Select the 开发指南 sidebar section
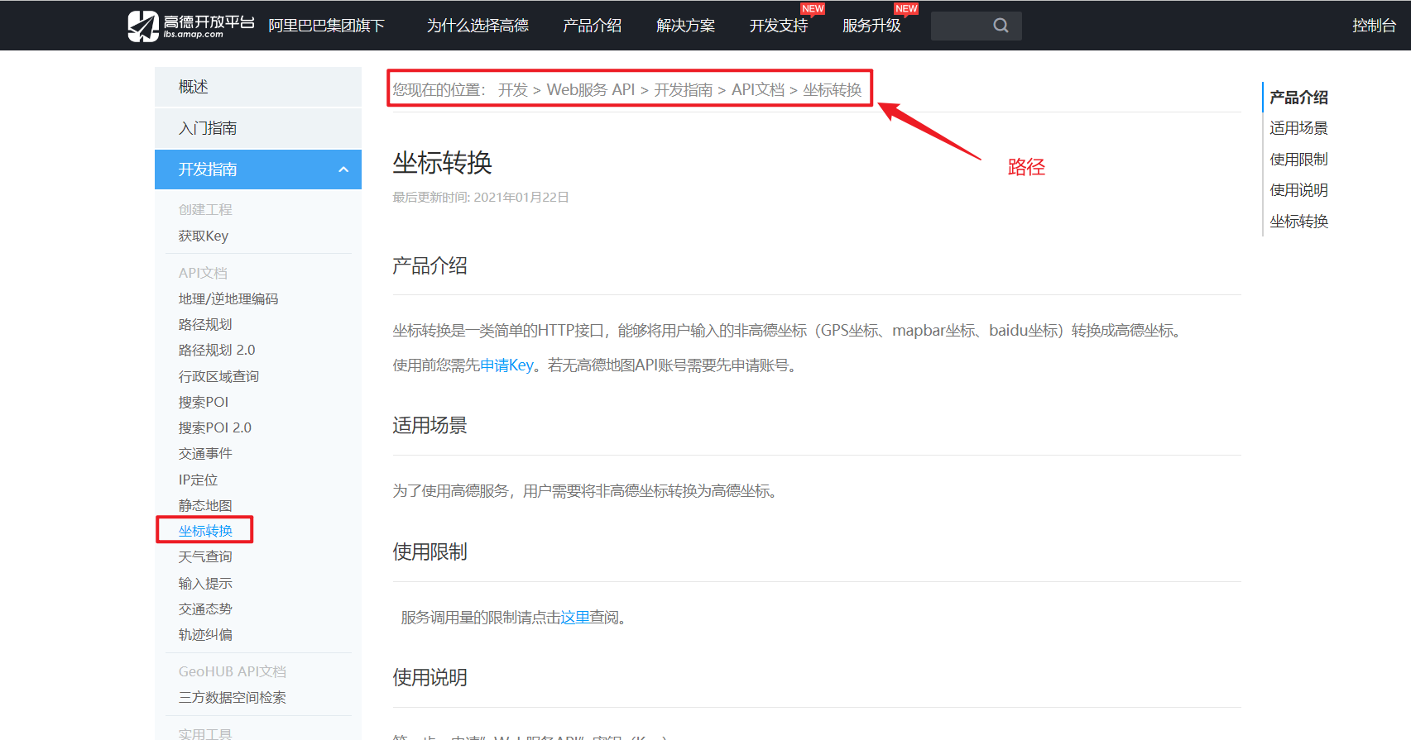 click(x=258, y=169)
